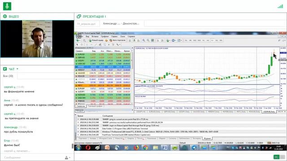
Task: Click the search magnifier icon in toolbar
Action: pyautogui.click(x=279, y=40)
